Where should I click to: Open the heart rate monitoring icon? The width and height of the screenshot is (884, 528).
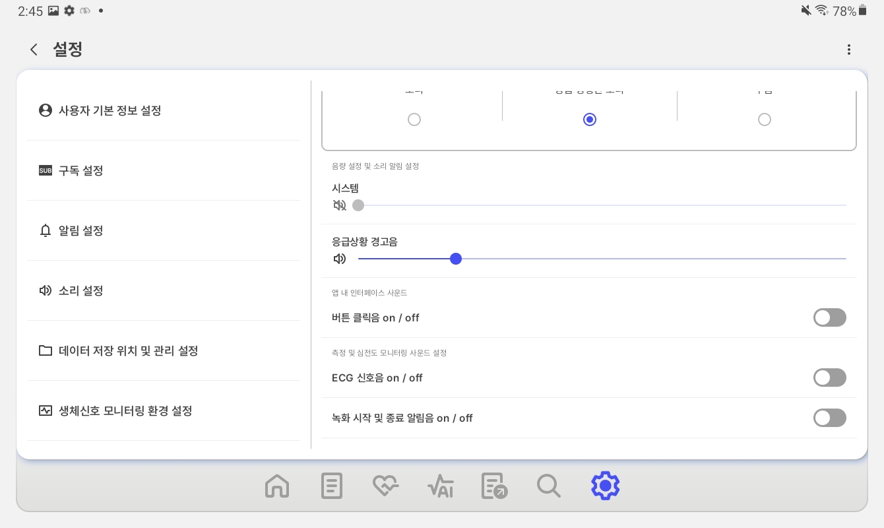click(386, 486)
